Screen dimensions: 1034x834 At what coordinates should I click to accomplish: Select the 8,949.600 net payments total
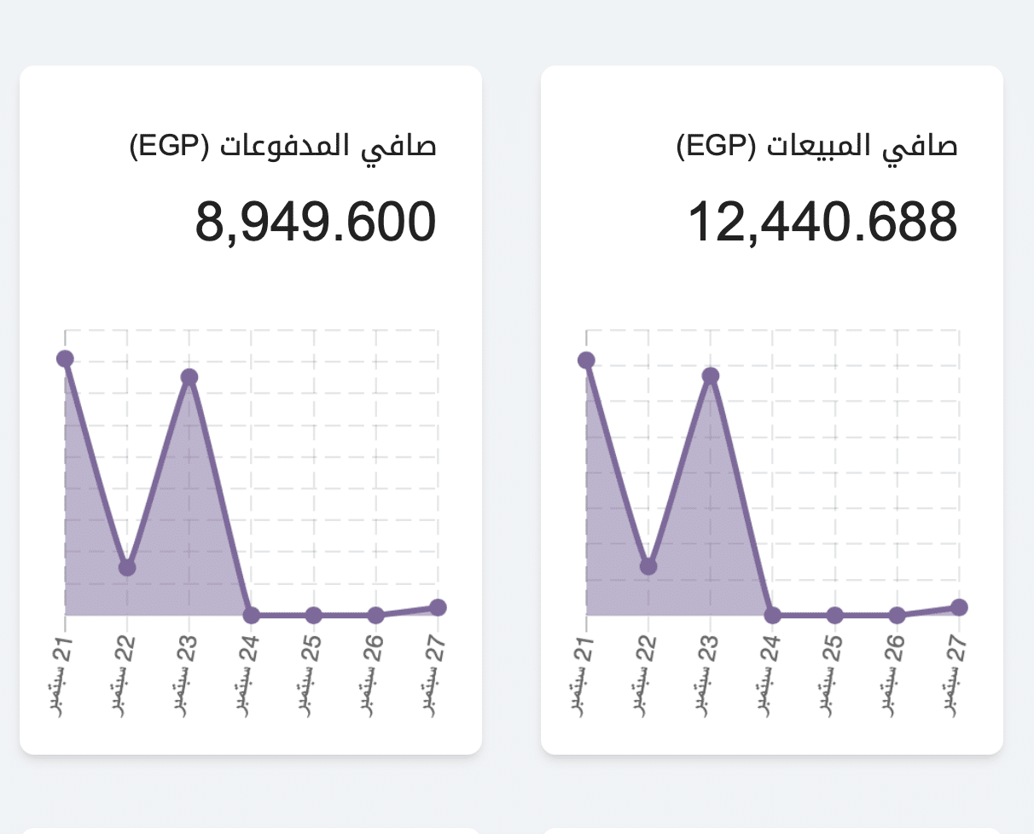click(316, 222)
